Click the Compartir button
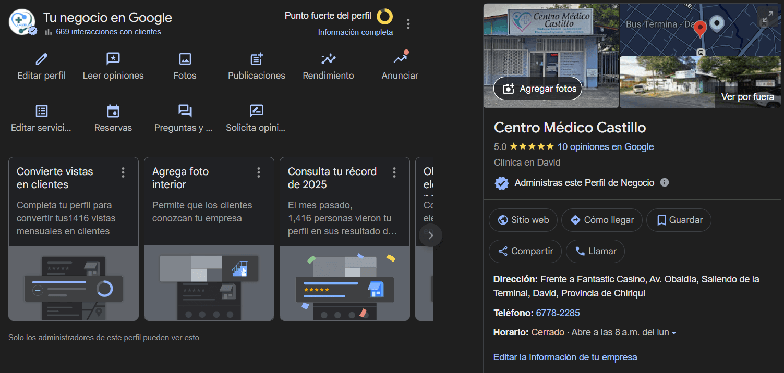This screenshot has width=784, height=373. point(525,251)
